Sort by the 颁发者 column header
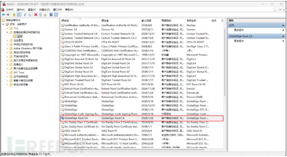Screen dimensions: 287x157 [120, 20]
